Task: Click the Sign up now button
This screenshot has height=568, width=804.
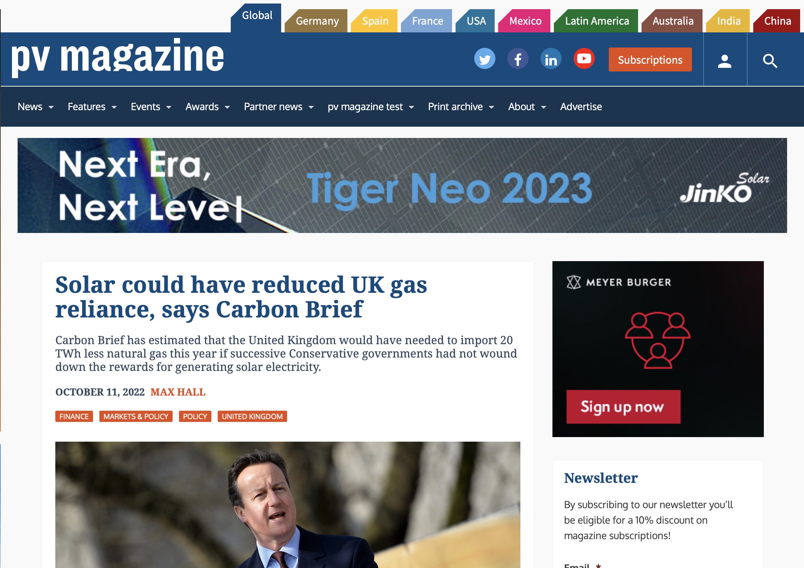Action: (623, 406)
